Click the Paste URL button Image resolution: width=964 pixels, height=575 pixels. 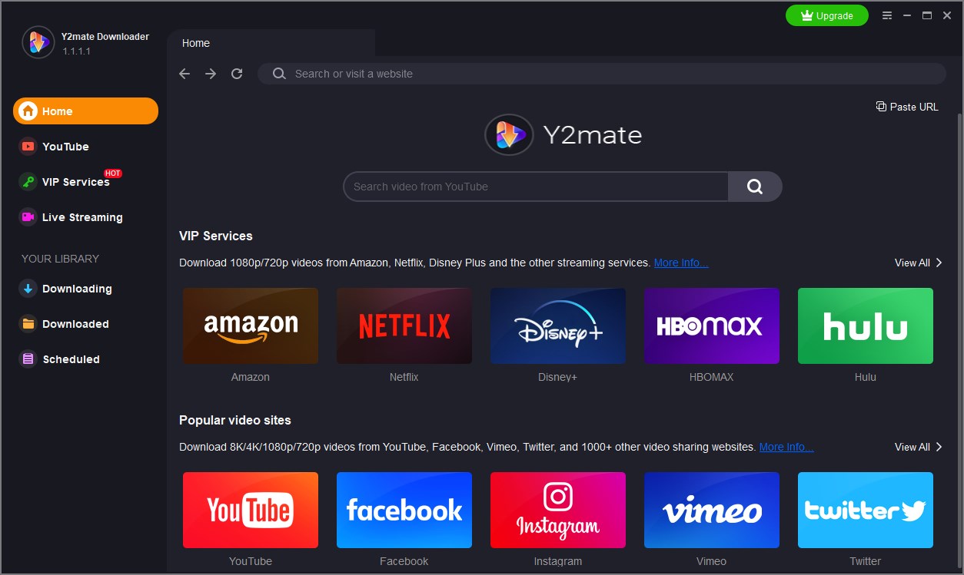click(x=907, y=107)
